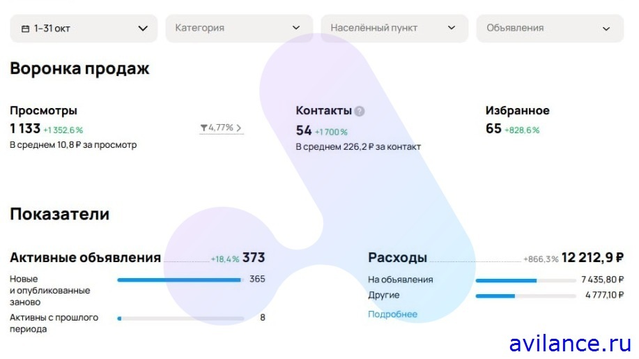Image resolution: width=639 pixels, height=359 pixels.
Task: Click the Активны с прошлого периода bar
Action: (x=180, y=318)
